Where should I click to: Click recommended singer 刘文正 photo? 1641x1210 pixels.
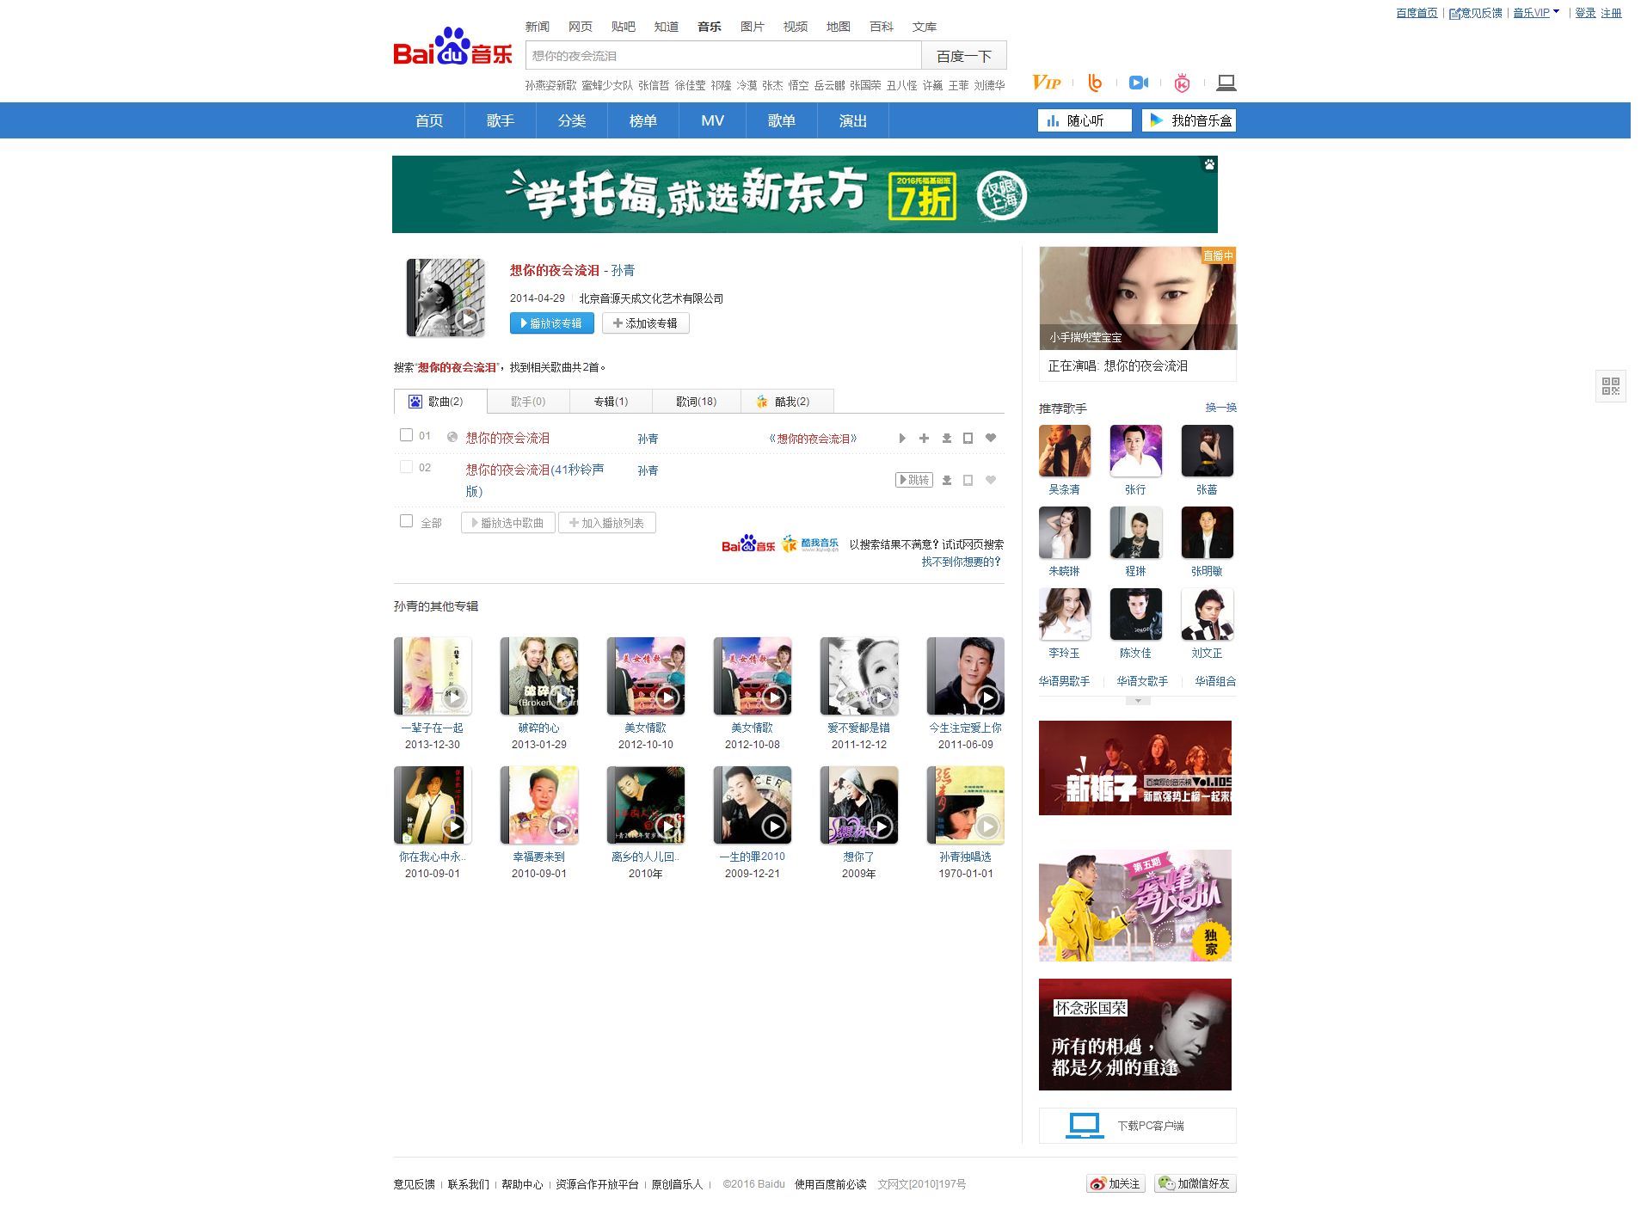pos(1208,614)
